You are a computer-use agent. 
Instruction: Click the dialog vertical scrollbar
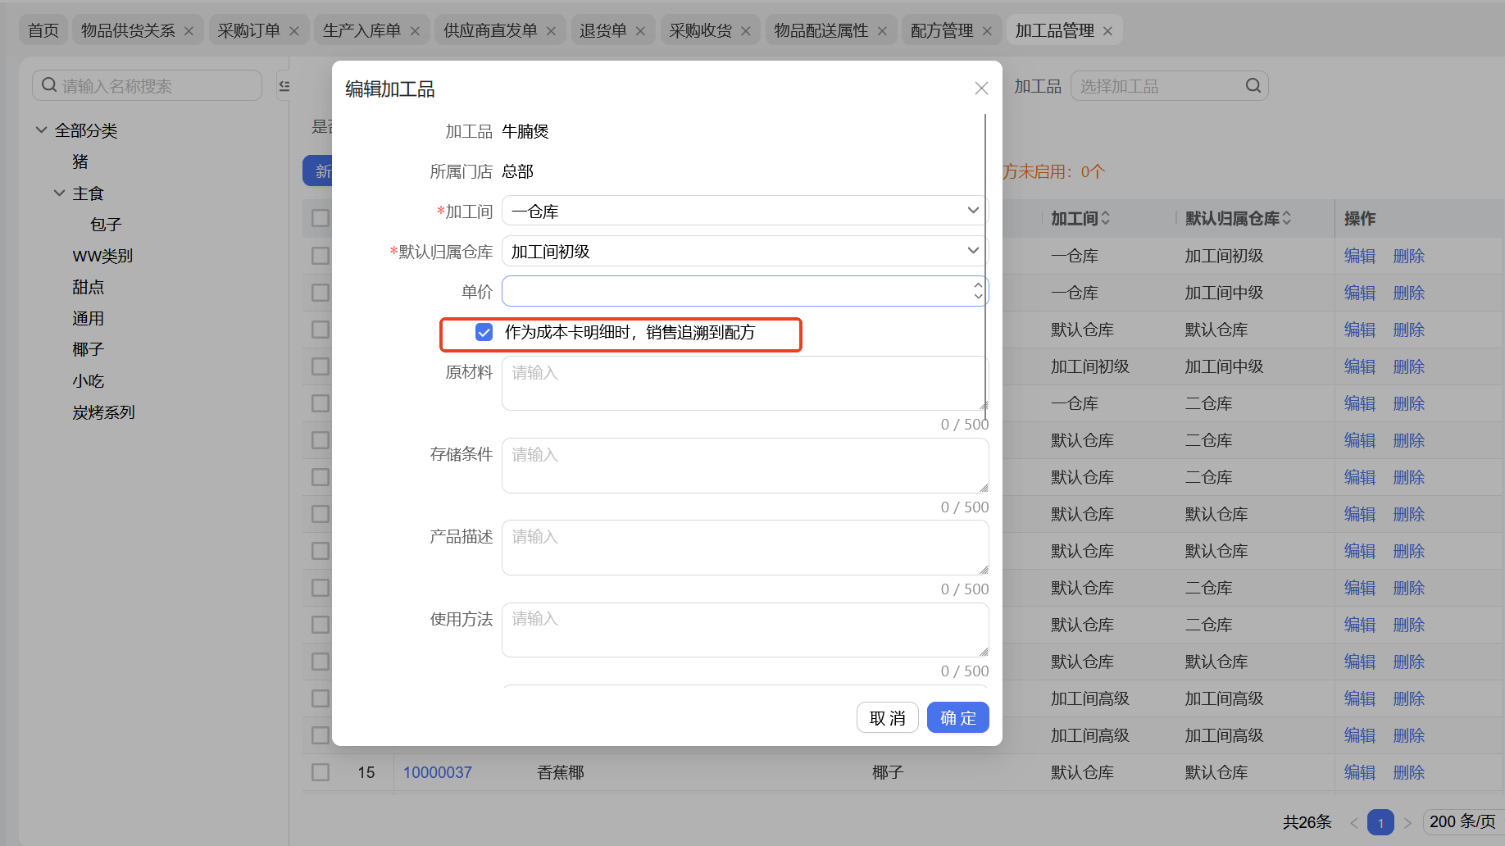(x=984, y=266)
